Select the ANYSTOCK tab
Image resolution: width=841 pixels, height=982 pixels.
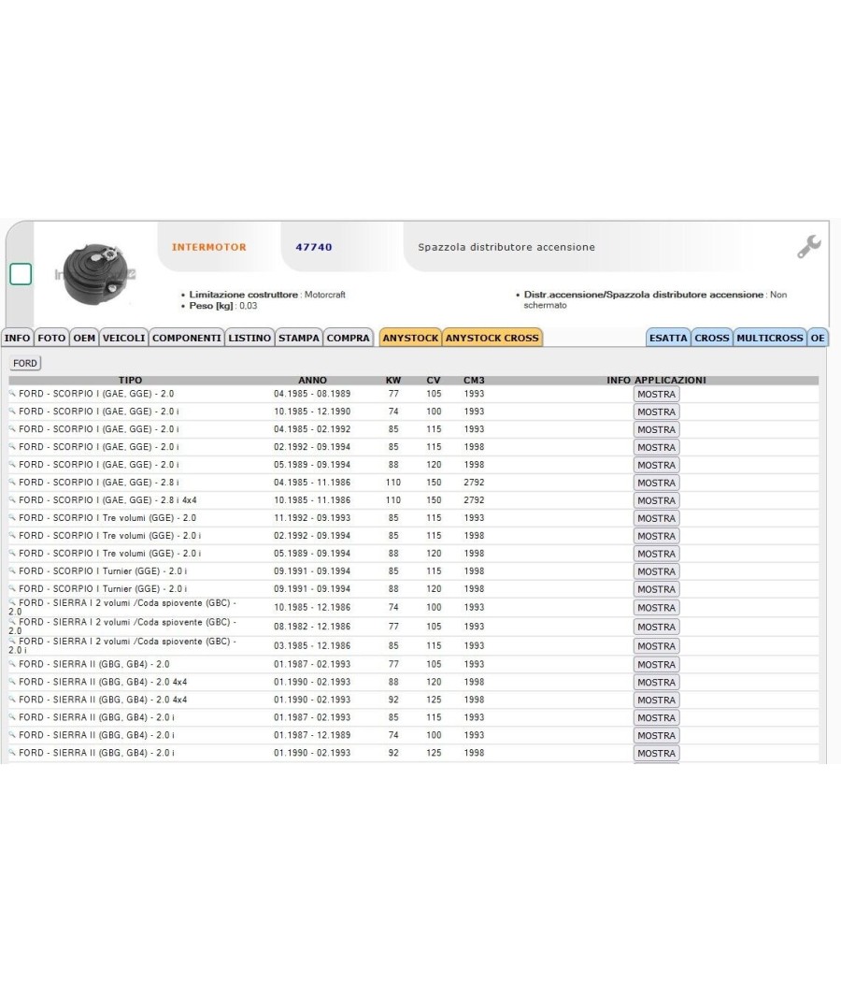pos(410,338)
